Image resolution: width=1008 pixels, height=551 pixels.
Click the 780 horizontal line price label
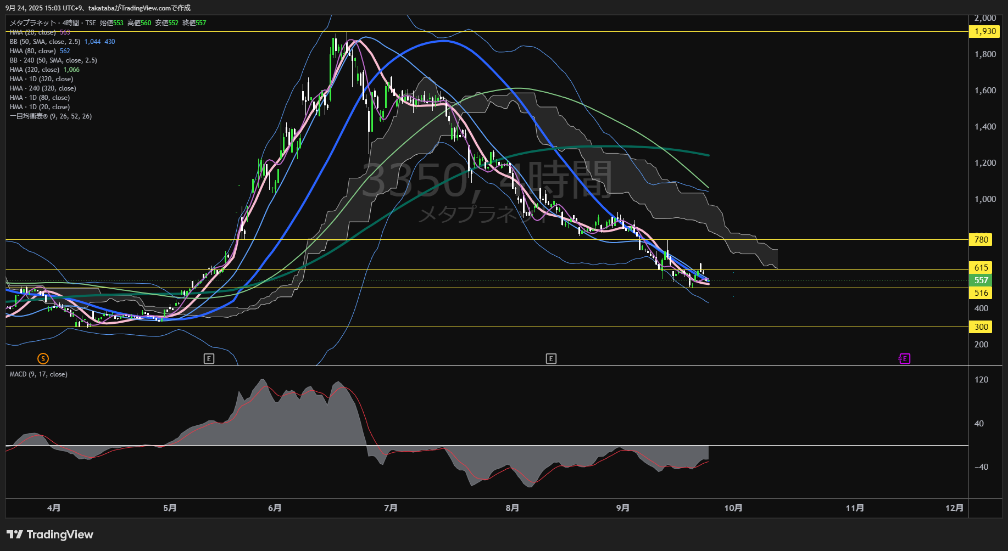tap(981, 239)
